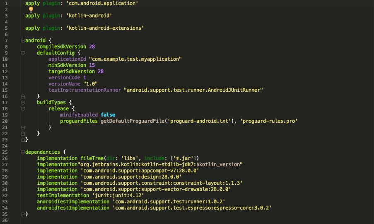Click the kotlin-stdlib-jdk7 dependency string
The width and height of the screenshot is (374, 224).
(x=160, y=164)
